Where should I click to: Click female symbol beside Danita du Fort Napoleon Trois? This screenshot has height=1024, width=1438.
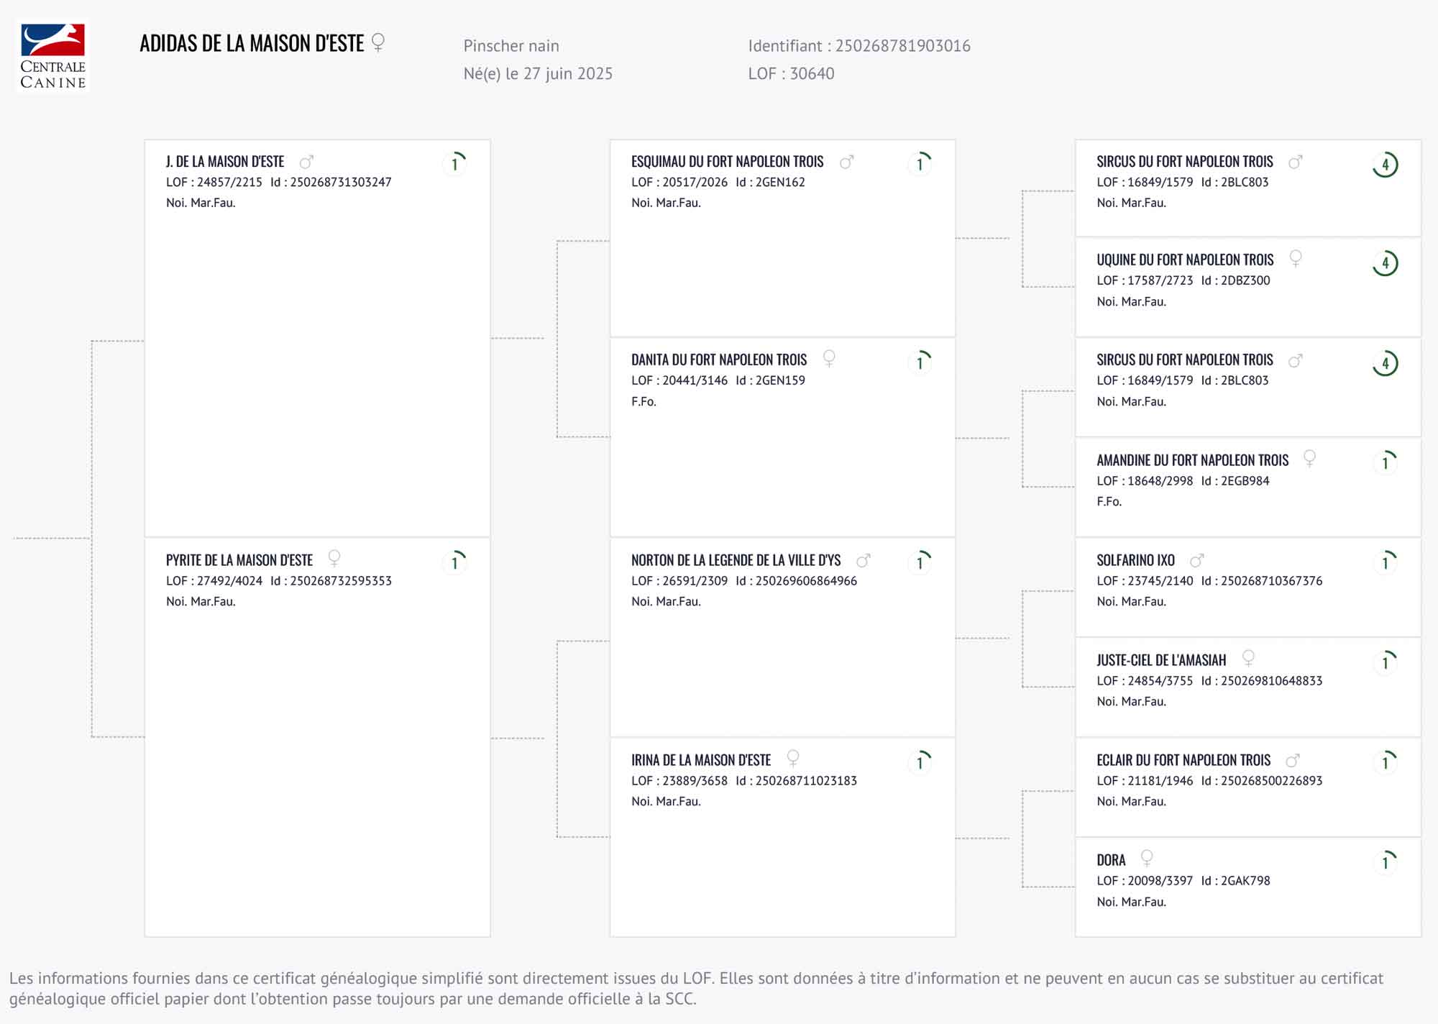pyautogui.click(x=829, y=358)
